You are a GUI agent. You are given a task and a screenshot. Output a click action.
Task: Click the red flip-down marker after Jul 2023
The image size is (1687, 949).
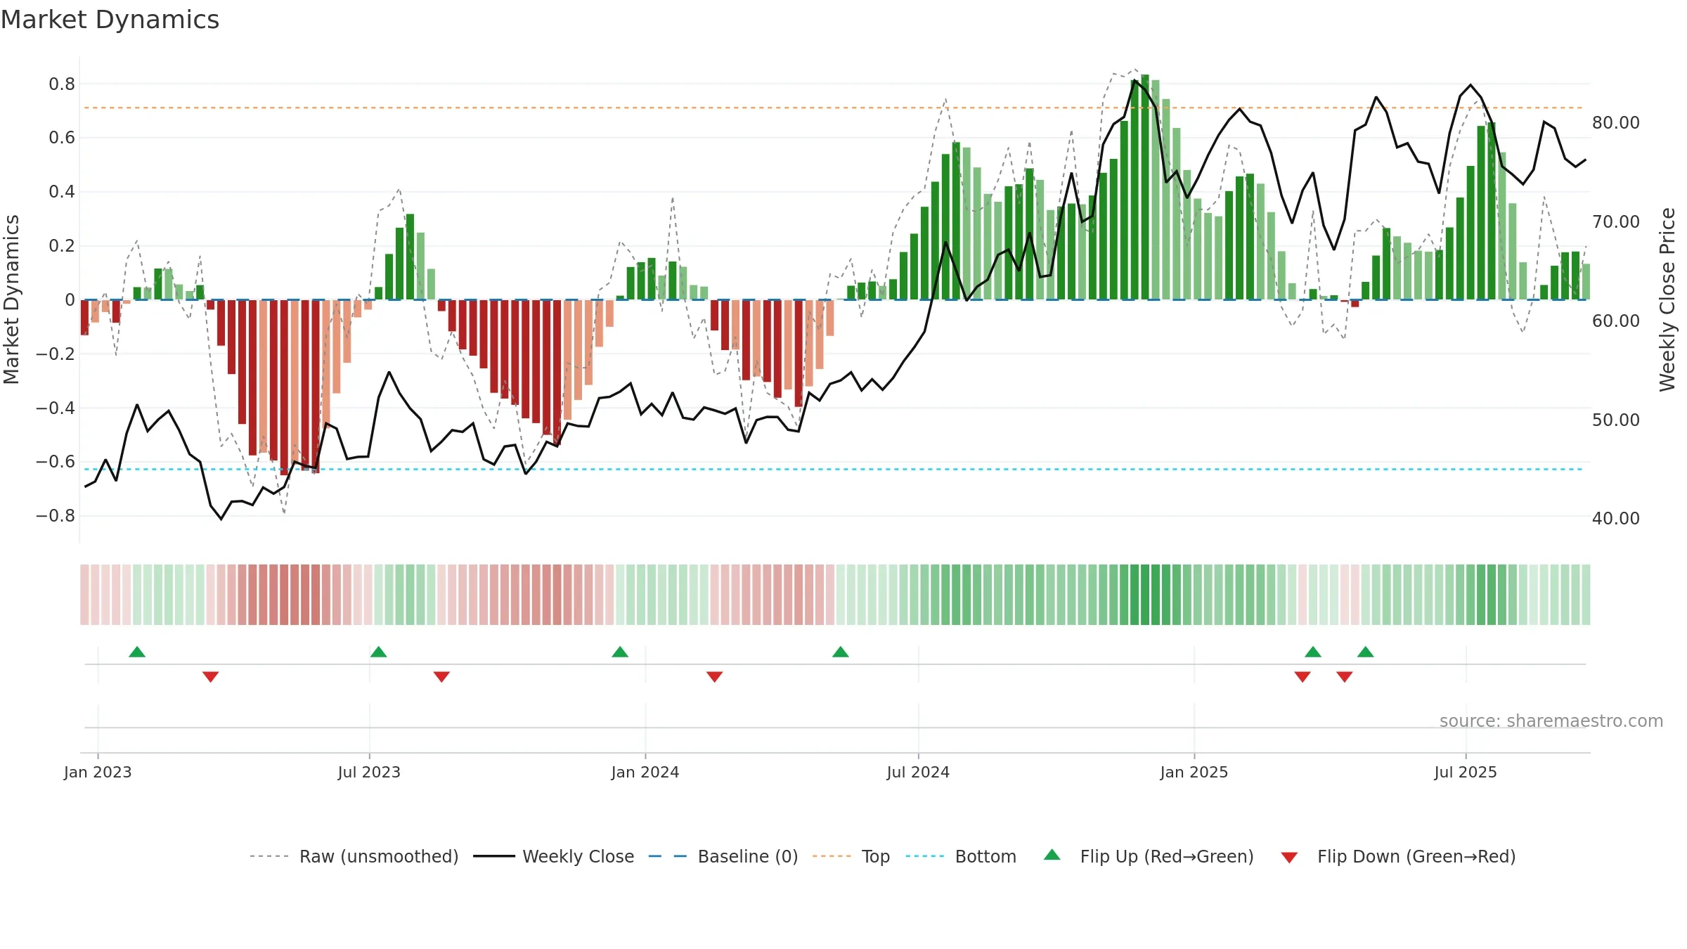tap(441, 677)
